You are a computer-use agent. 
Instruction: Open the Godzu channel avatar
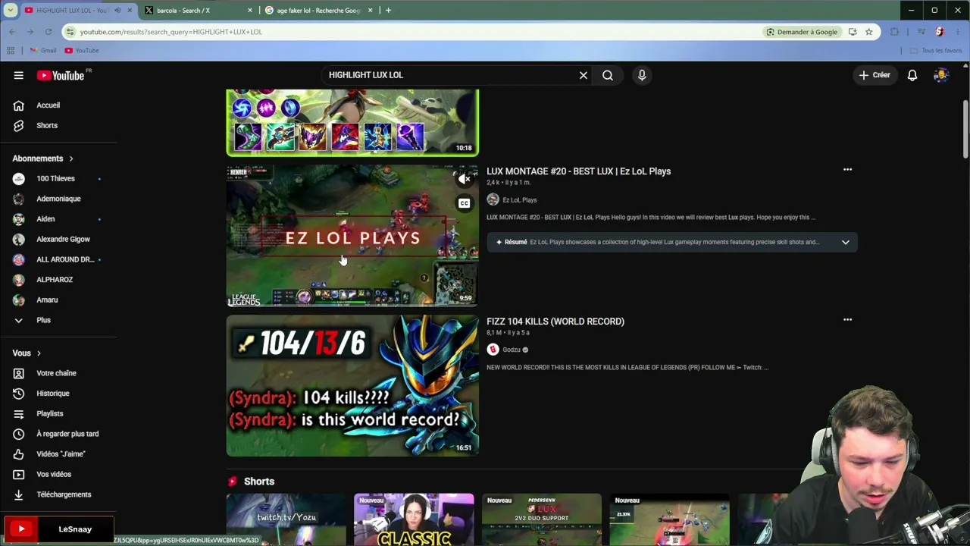[493, 350]
